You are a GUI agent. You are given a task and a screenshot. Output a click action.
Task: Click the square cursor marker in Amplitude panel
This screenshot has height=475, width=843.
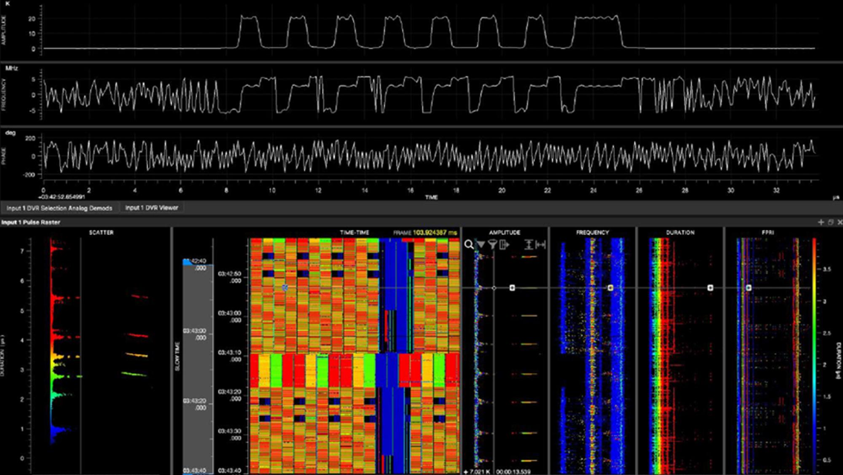[512, 288]
